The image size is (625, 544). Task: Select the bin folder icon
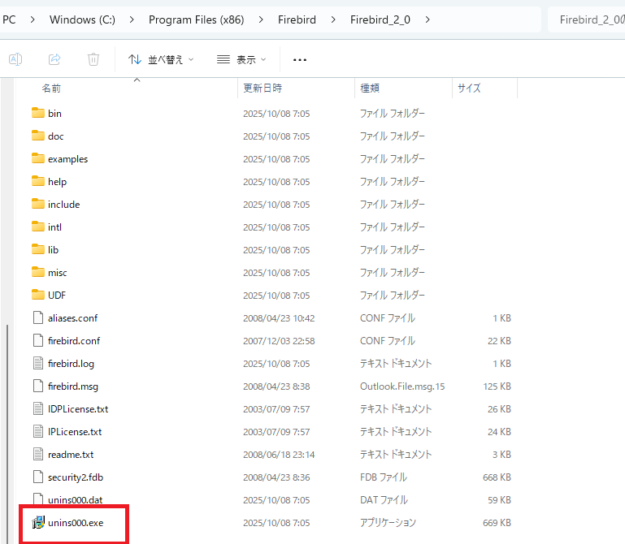pos(37,113)
